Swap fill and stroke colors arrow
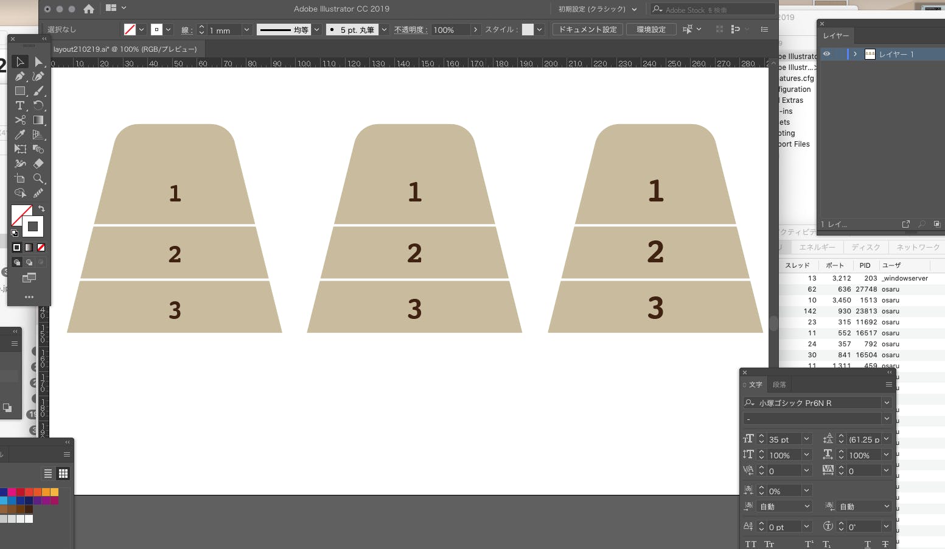This screenshot has width=945, height=549. [x=41, y=209]
